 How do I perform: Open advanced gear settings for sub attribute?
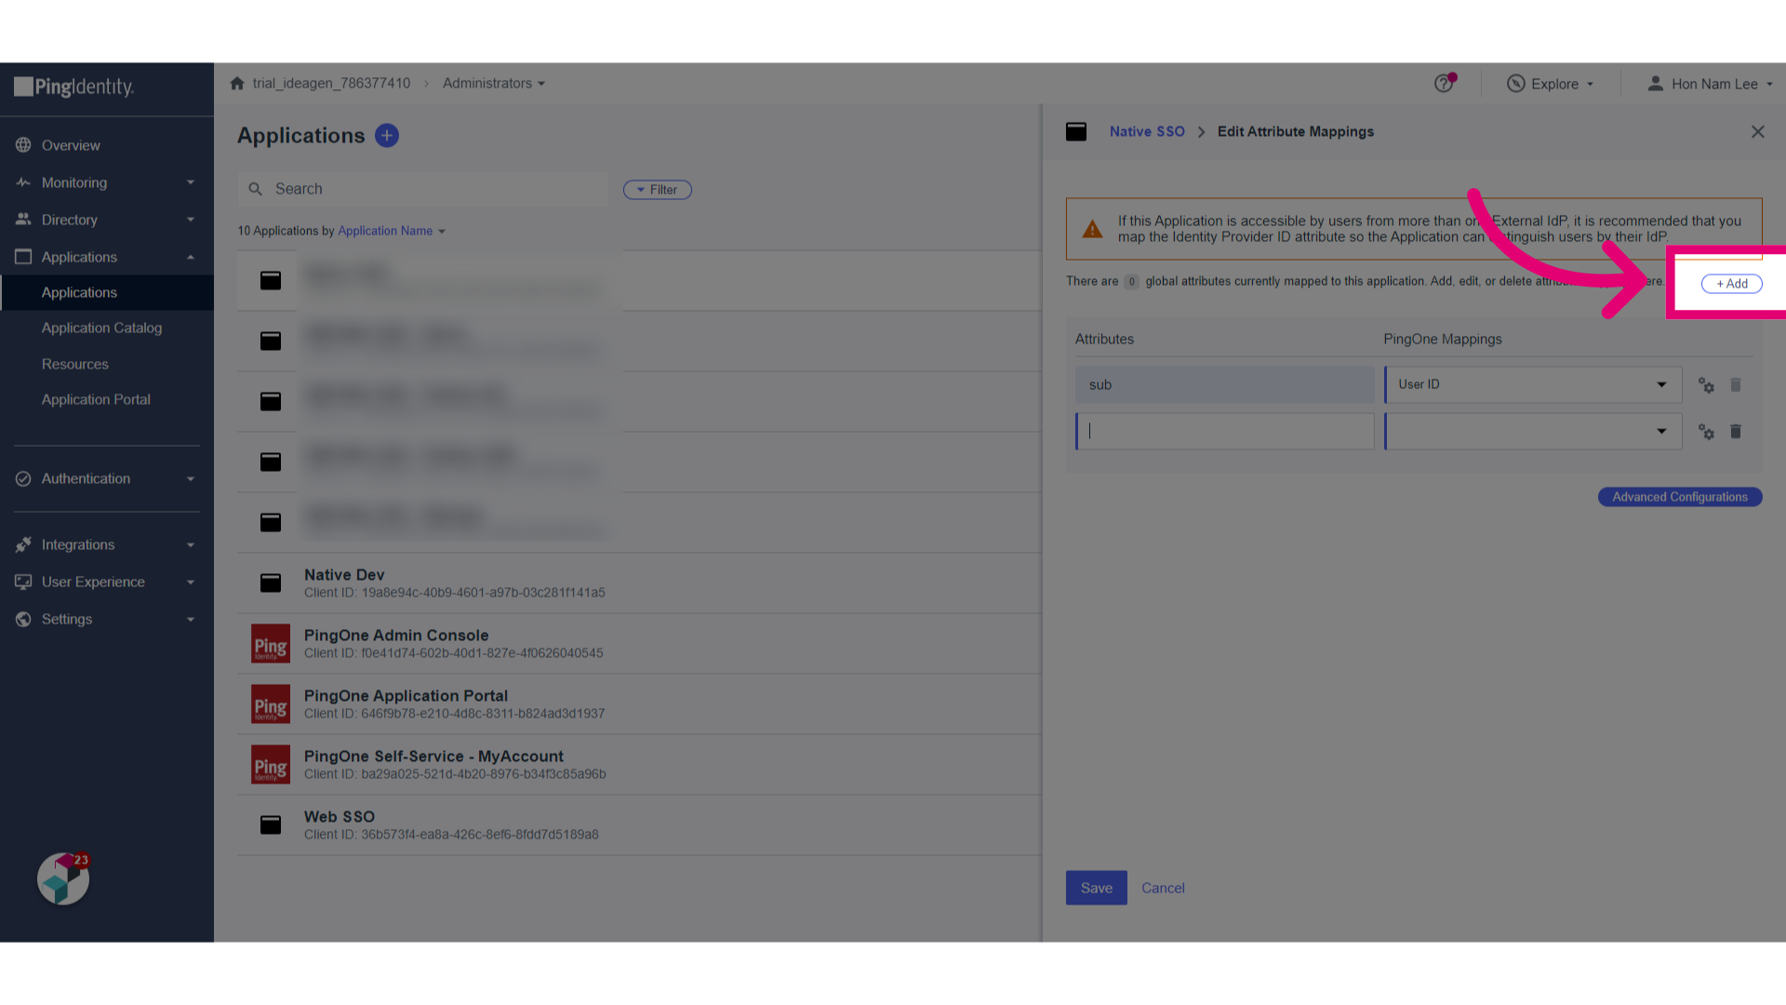click(x=1706, y=385)
